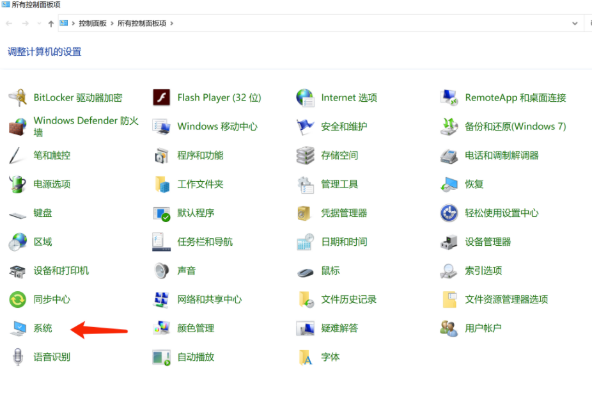Go up one level with up arrow
The image size is (592, 393).
pyautogui.click(x=51, y=24)
